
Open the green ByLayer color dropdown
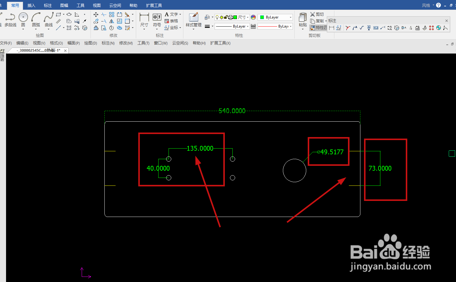click(x=275, y=17)
